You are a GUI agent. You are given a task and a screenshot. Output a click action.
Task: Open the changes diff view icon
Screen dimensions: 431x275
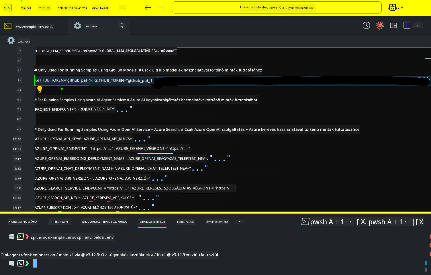click(393, 26)
